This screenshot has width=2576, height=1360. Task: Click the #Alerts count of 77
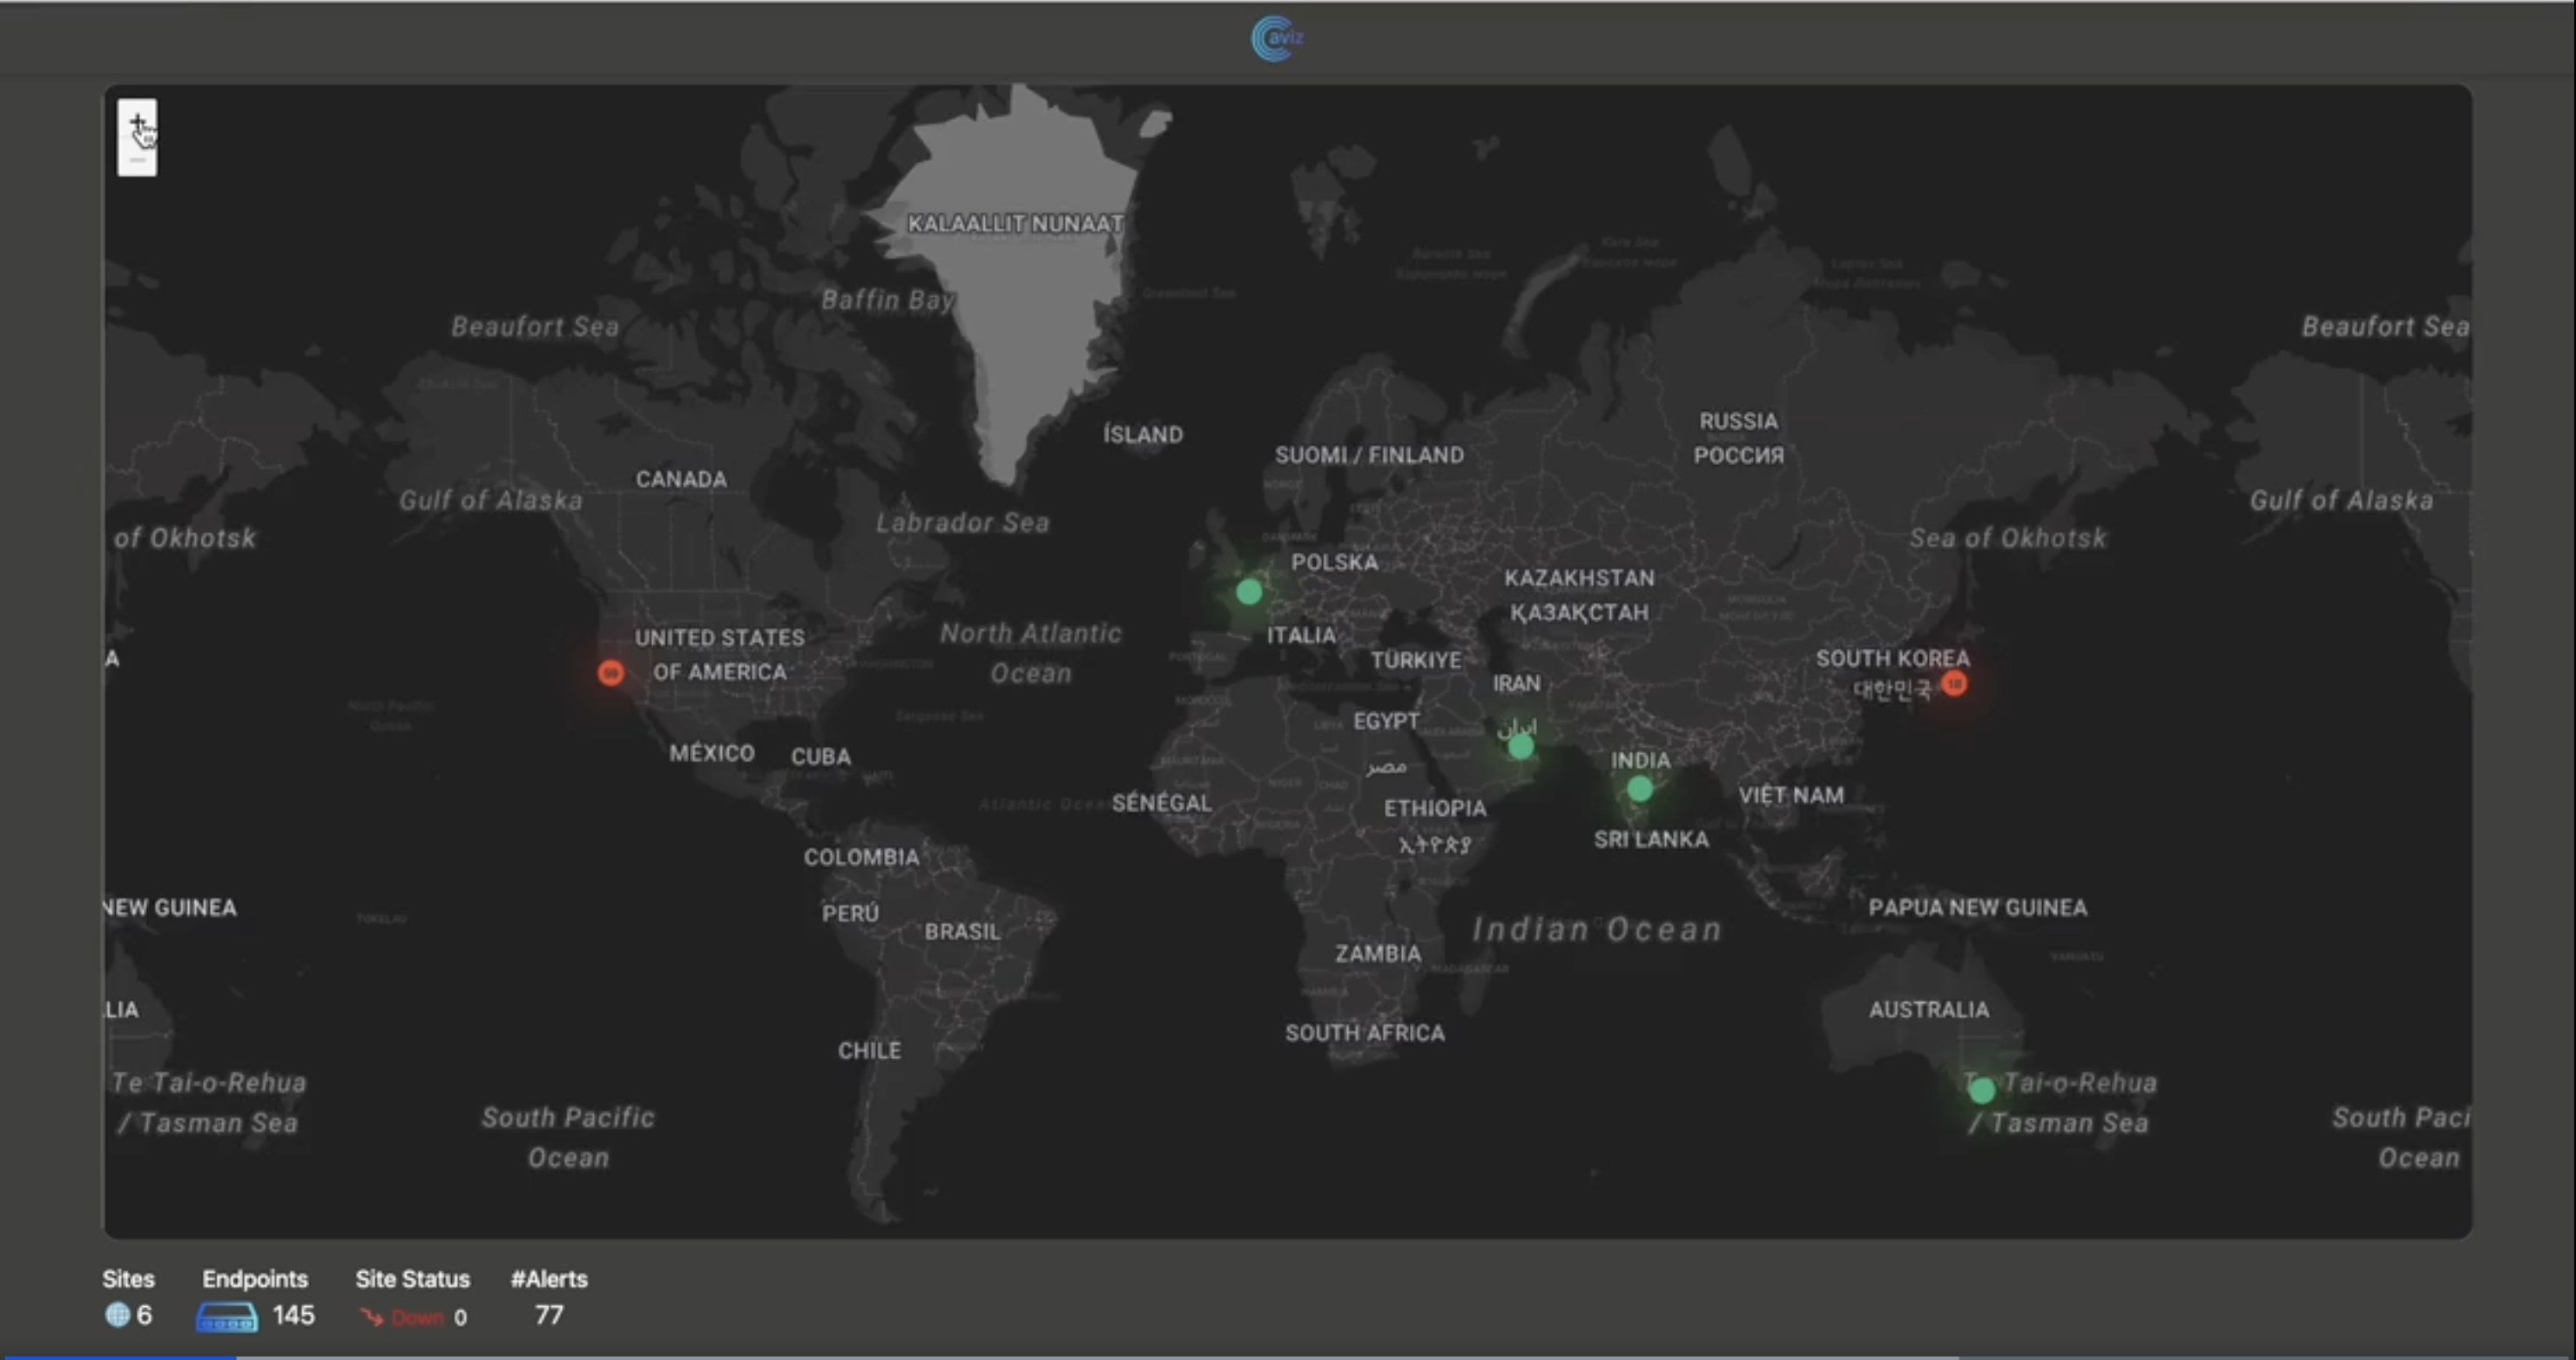coord(549,1315)
